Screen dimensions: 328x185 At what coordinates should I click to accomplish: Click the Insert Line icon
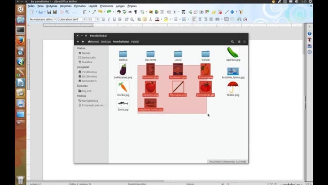point(226,12)
